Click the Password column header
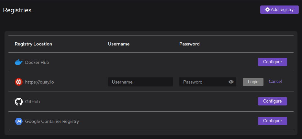 pyautogui.click(x=189, y=44)
